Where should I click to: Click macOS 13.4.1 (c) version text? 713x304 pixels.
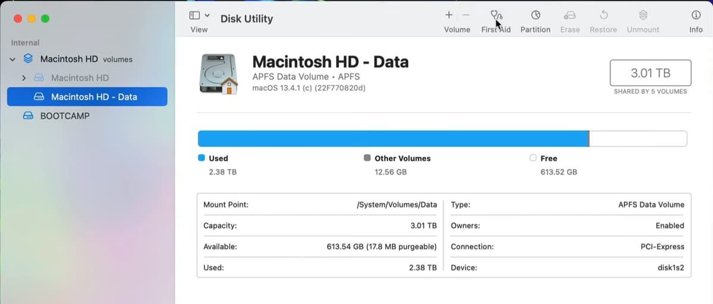(309, 88)
